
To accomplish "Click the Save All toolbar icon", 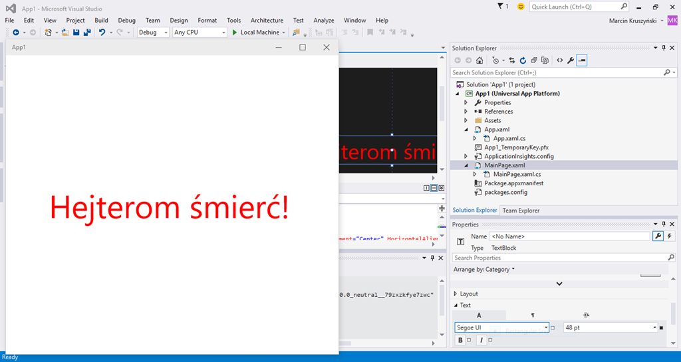I will tap(87, 33).
